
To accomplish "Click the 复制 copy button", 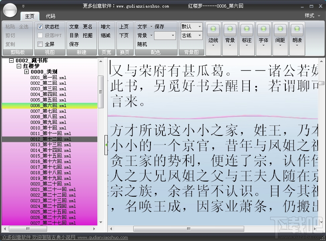I will (x=10, y=44).
